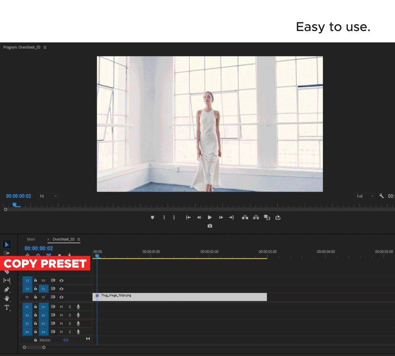Screen dimensions: 395x356
Task: Open the Fit zoom level dropdown
Action: pyautogui.click(x=48, y=196)
